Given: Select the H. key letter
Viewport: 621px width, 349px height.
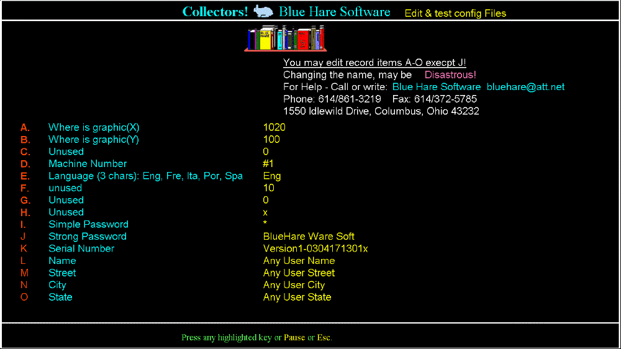Looking at the screenshot, I should coord(25,213).
